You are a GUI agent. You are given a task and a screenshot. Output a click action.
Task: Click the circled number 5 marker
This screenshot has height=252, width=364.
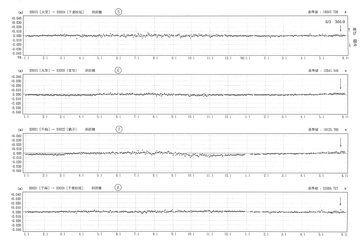[x=119, y=12]
